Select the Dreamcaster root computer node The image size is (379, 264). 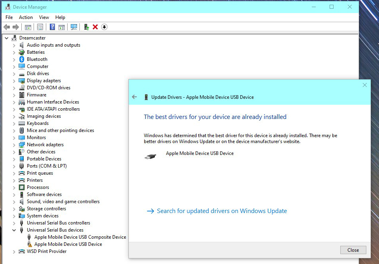(x=32, y=38)
